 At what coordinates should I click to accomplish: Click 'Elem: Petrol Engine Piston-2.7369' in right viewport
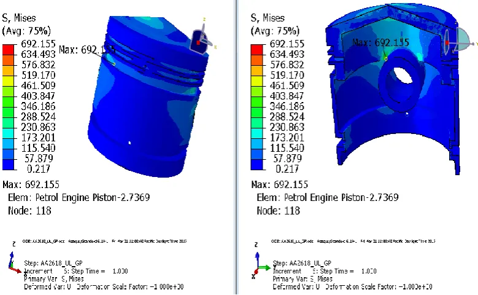pos(328,197)
